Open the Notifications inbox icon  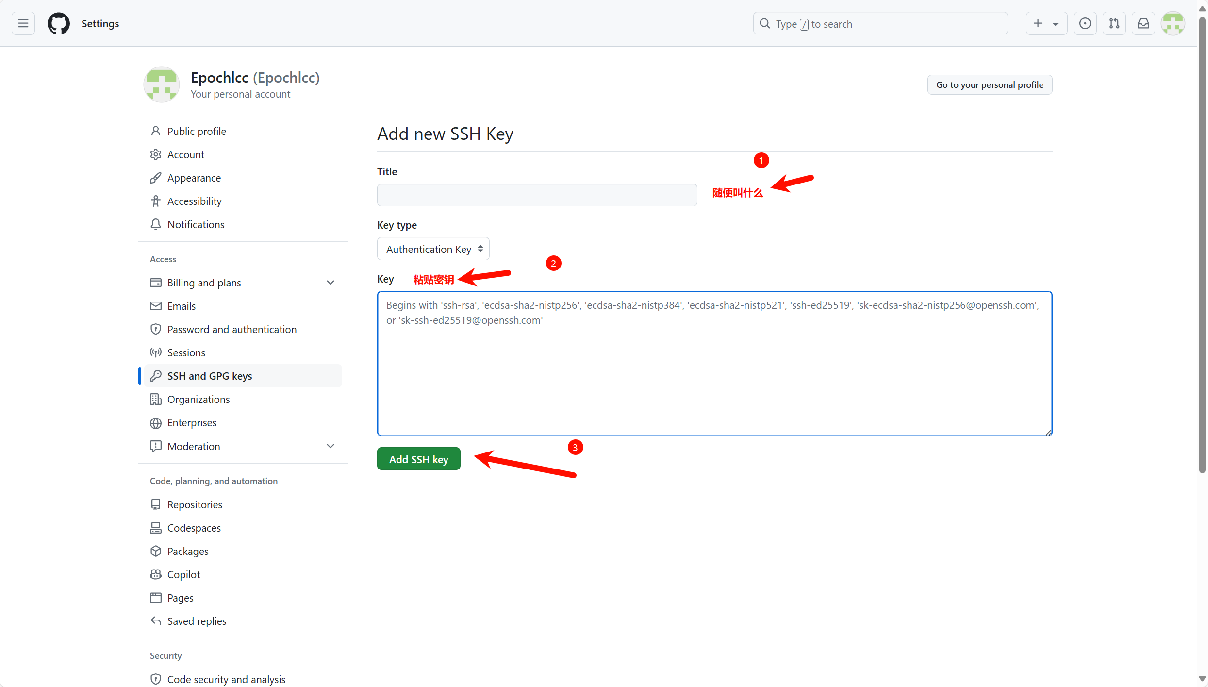pyautogui.click(x=1143, y=23)
